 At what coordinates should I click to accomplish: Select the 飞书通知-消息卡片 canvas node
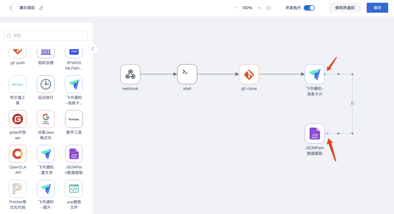pos(314,74)
